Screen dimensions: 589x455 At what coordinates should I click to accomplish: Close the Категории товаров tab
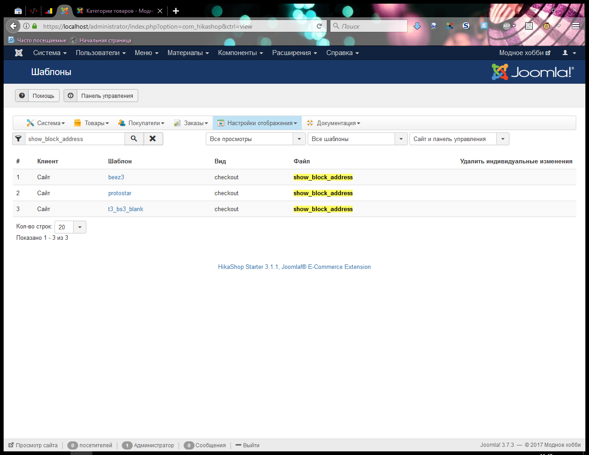tap(160, 11)
